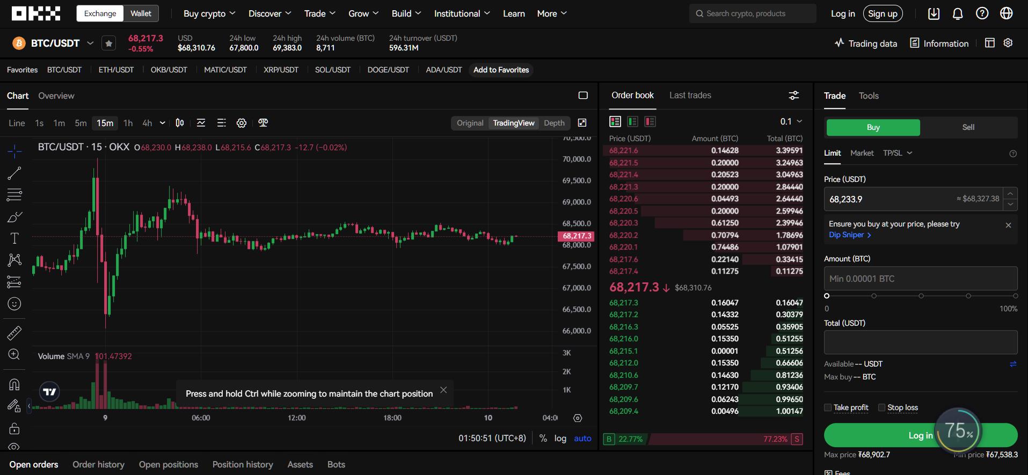Image resolution: width=1028 pixels, height=475 pixels.
Task: Select the trend line drawing tool
Action: 14,173
